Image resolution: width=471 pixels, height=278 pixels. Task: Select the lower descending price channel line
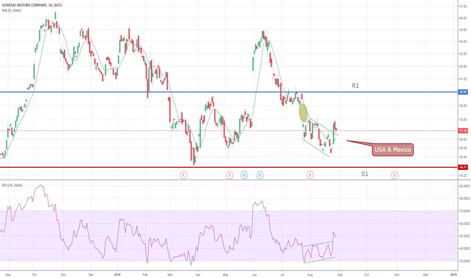316,148
